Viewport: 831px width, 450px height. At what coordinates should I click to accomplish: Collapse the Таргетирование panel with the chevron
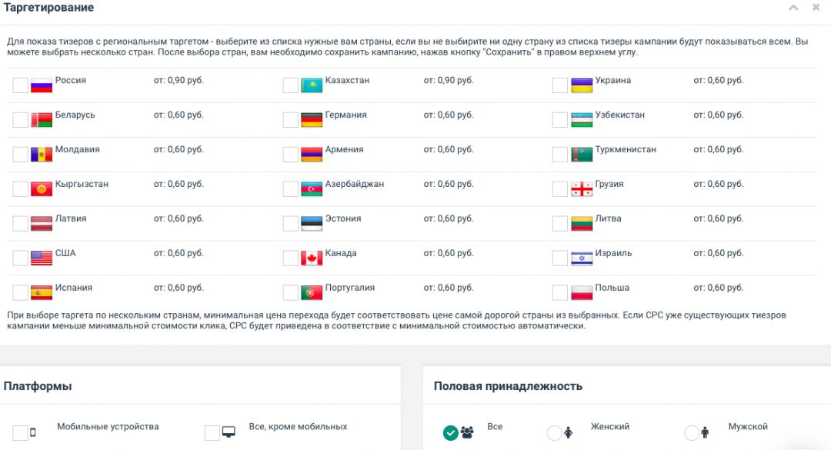[793, 8]
